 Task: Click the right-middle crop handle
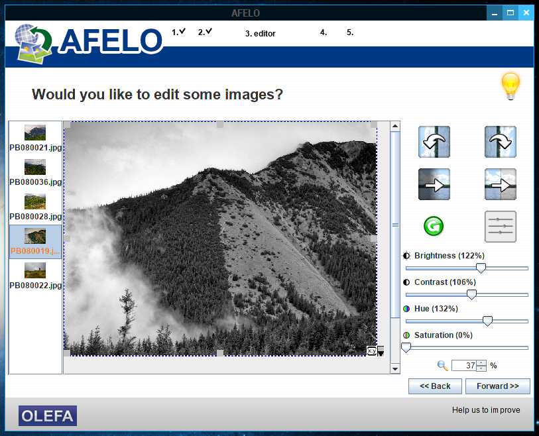pos(374,238)
